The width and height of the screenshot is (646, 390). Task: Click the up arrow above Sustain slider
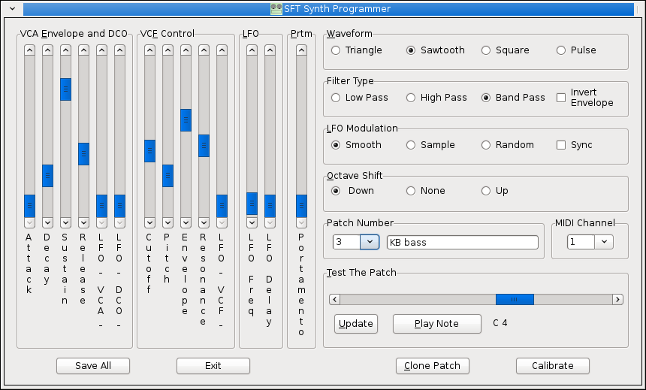(x=65, y=50)
